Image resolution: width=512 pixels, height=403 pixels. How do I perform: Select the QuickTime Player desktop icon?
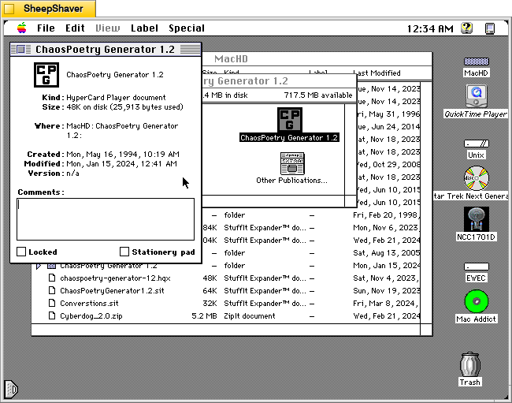tap(477, 96)
